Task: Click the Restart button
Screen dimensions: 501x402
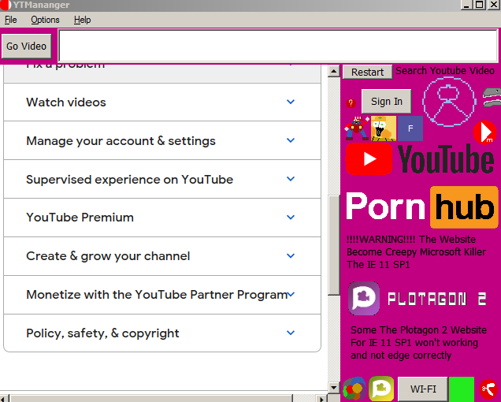Action: coord(367,72)
